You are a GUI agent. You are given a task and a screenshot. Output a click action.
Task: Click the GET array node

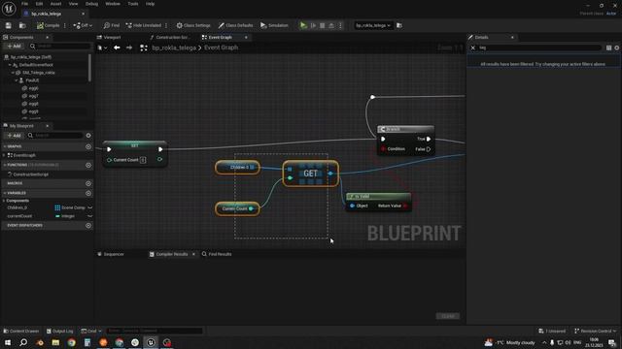click(x=311, y=174)
